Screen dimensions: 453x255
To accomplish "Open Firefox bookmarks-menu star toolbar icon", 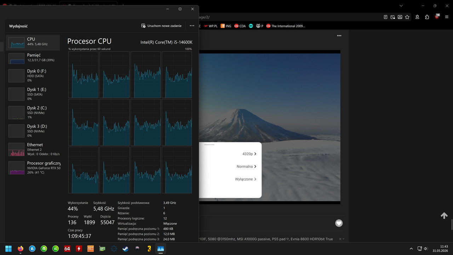I will tap(417, 17).
